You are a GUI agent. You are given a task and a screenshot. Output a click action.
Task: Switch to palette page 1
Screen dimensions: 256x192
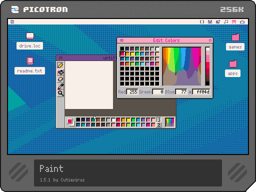(158, 119)
